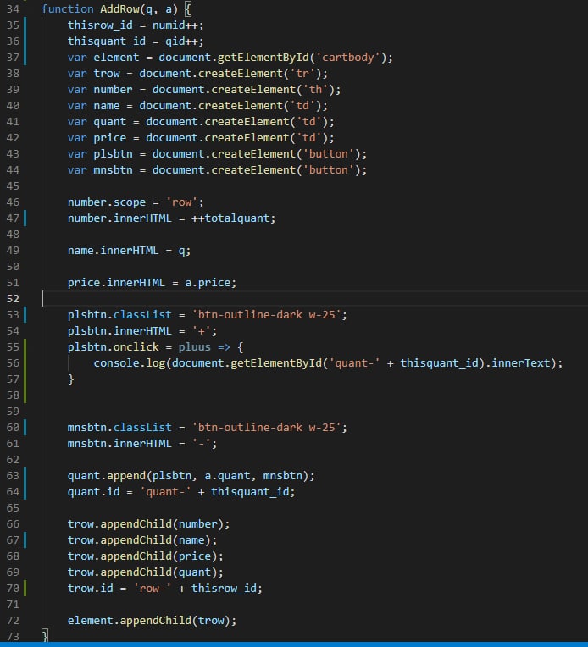Place cursor on empty line 52
Image resolution: width=588 pixels, height=647 pixels.
[313, 299]
